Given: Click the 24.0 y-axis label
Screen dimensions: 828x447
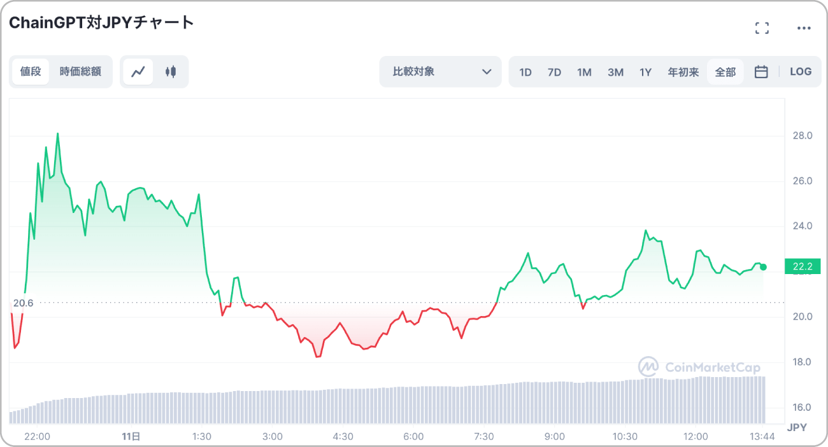Looking at the screenshot, I should pos(802,226).
